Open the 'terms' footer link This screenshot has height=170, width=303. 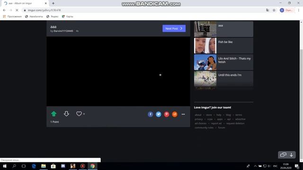click(239, 115)
